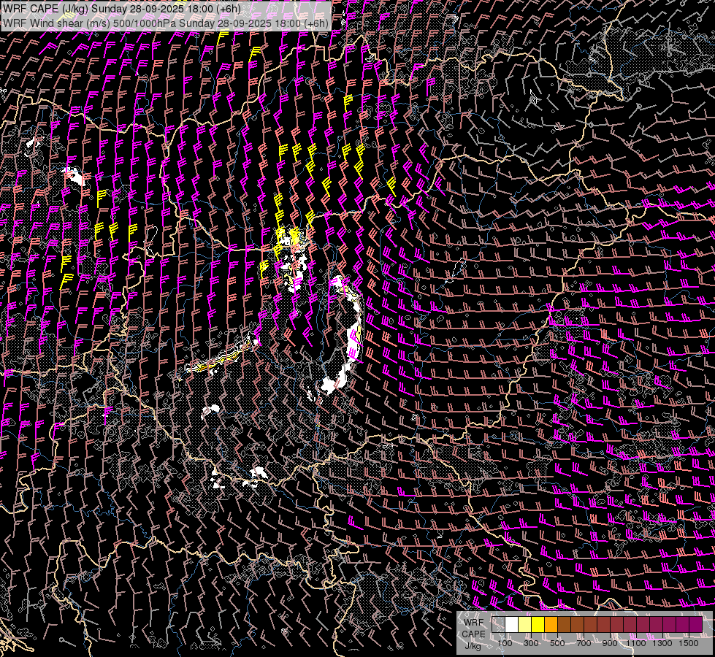The width and height of the screenshot is (715, 657).
Task: Select the pale yellow CAPE legend swatch
Action: click(525, 624)
